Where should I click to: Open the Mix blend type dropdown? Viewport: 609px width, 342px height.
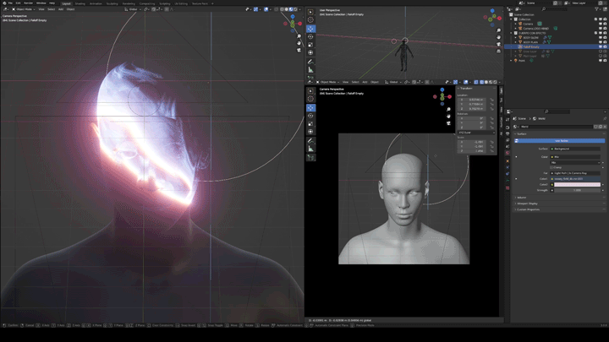(x=575, y=162)
